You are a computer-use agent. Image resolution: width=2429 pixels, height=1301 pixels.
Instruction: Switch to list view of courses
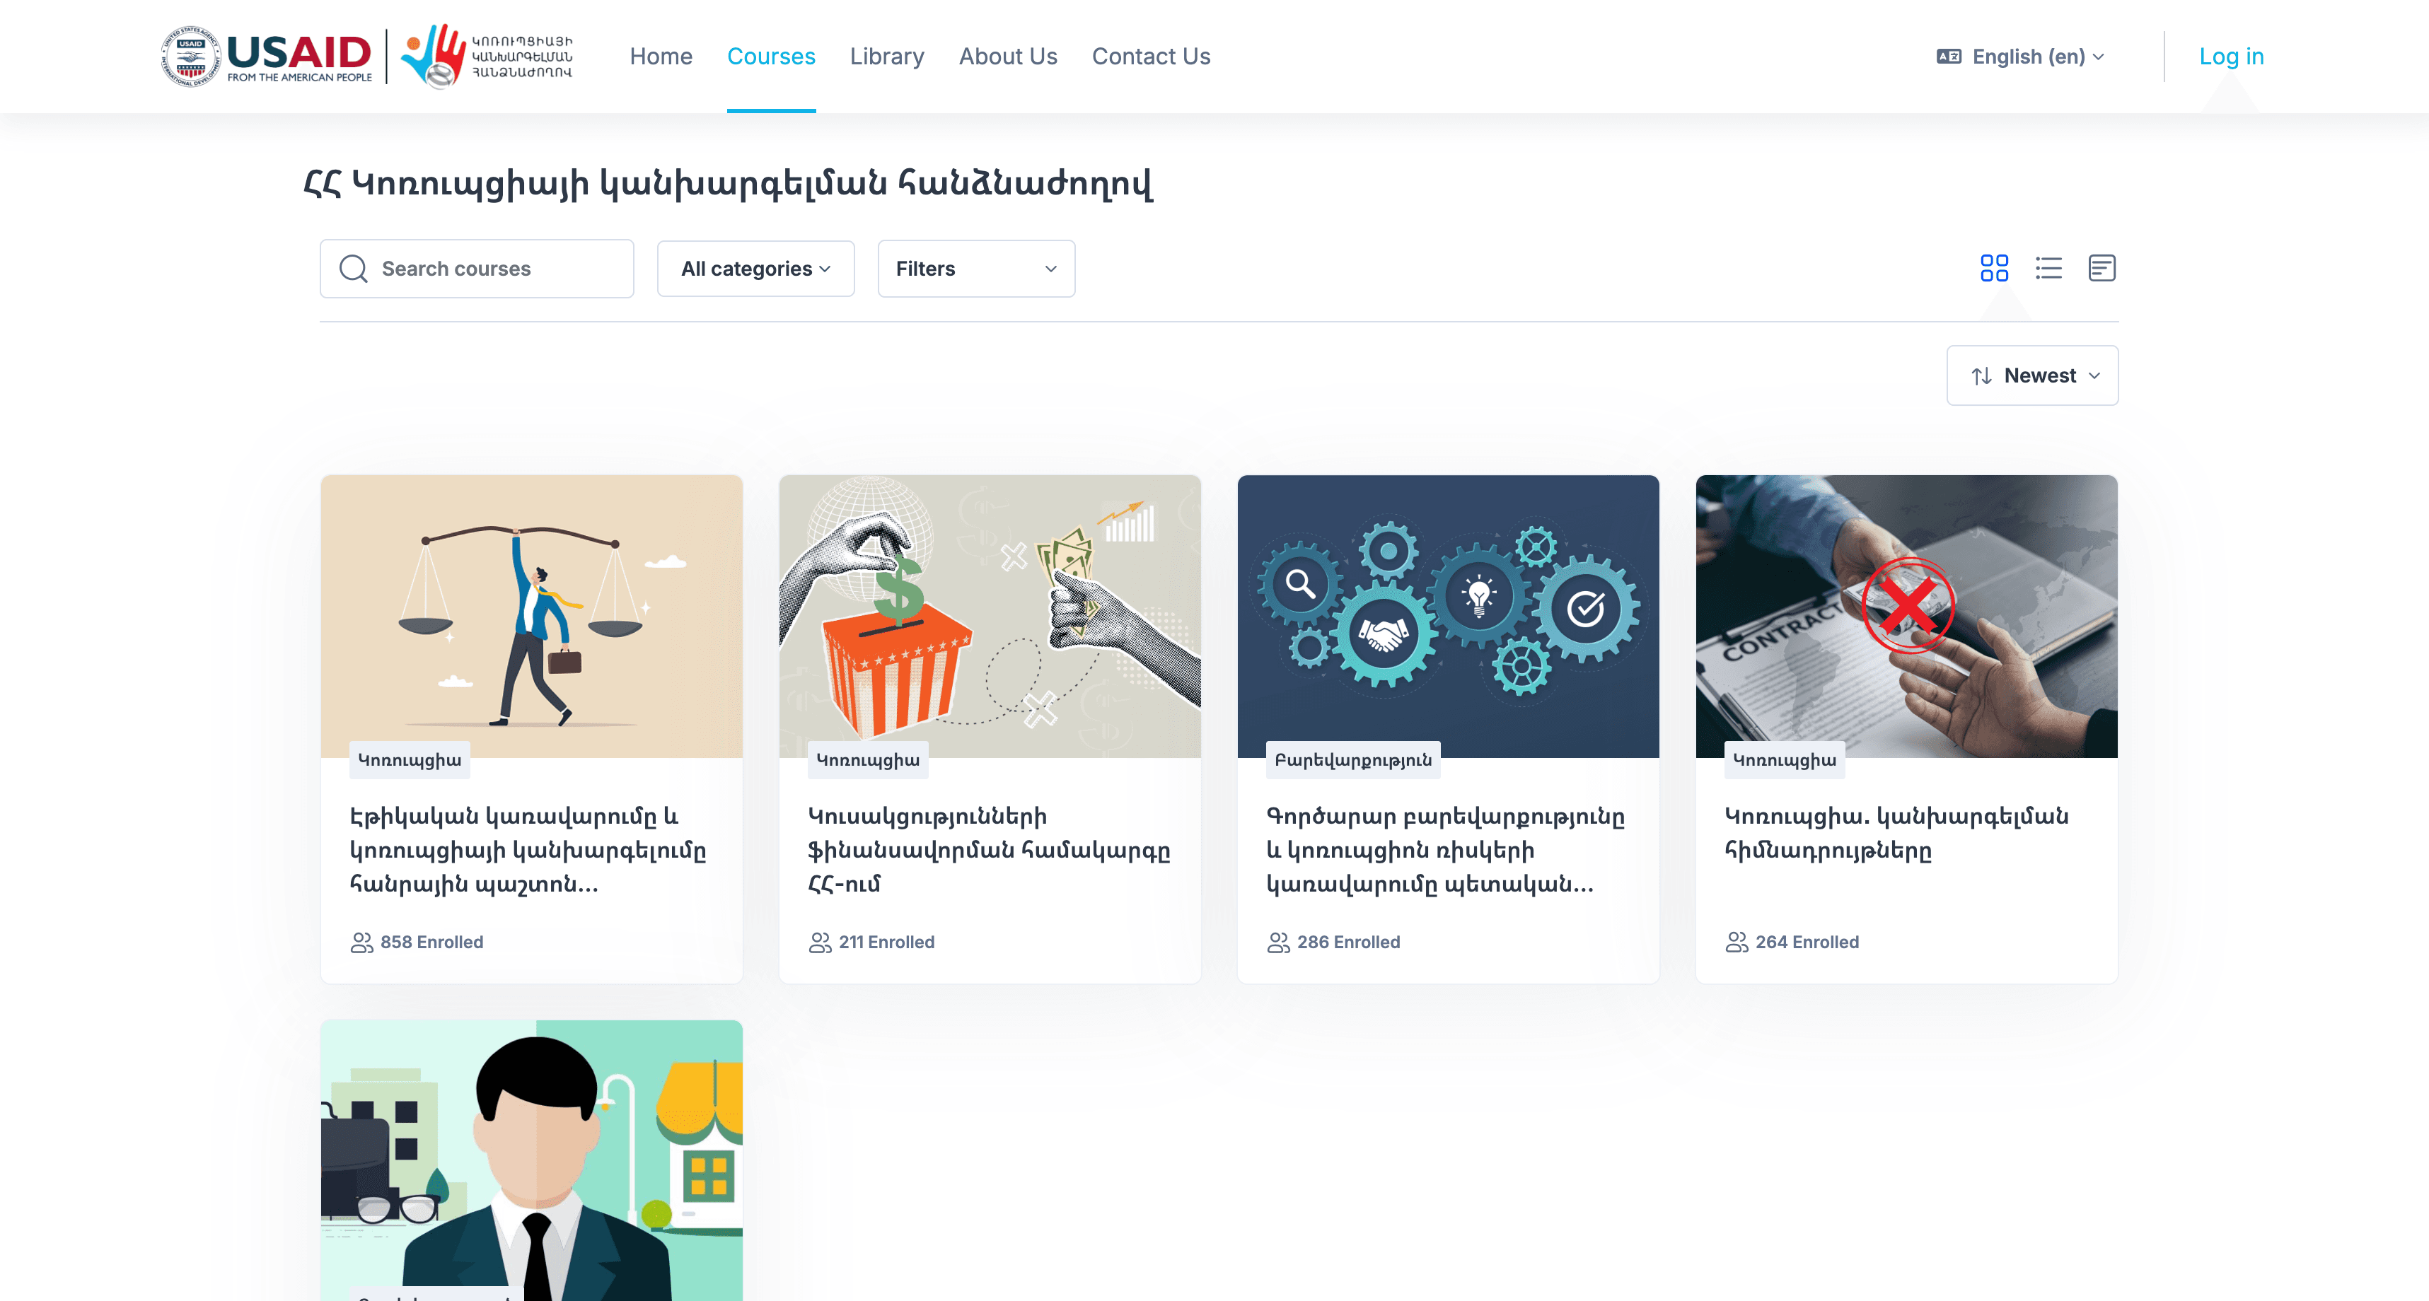[2048, 268]
